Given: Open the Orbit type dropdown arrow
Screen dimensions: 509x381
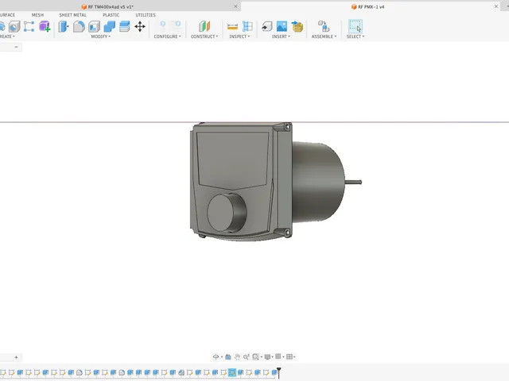Looking at the screenshot, I should [x=222, y=357].
